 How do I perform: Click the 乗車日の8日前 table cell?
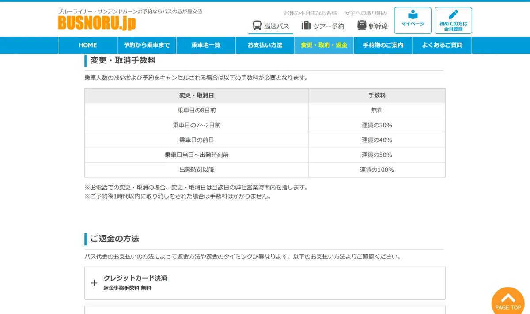197,111
